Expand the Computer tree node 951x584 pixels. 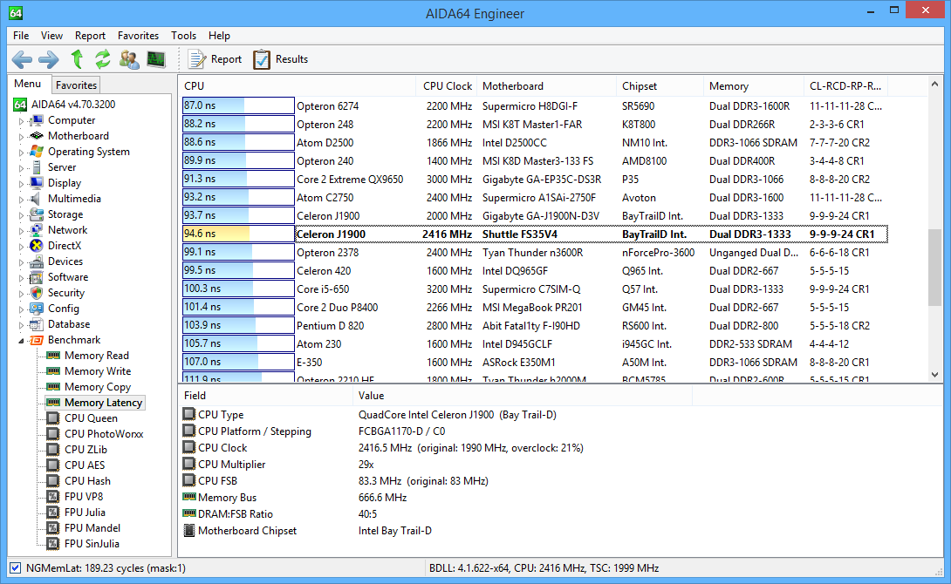coord(21,121)
